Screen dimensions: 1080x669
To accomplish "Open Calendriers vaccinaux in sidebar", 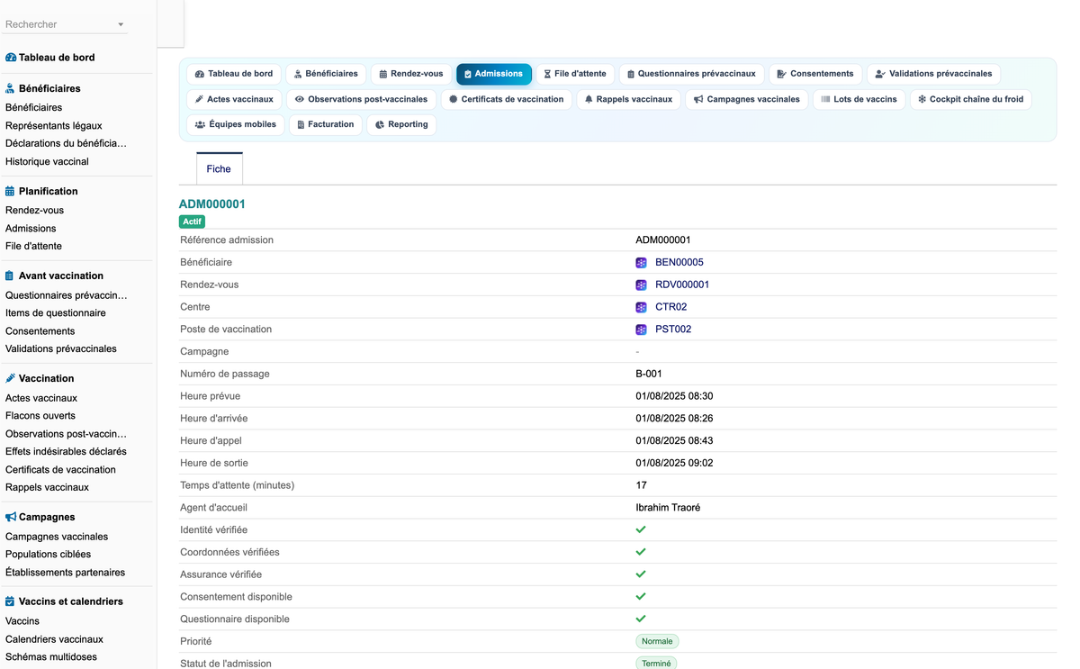I will 54,639.
